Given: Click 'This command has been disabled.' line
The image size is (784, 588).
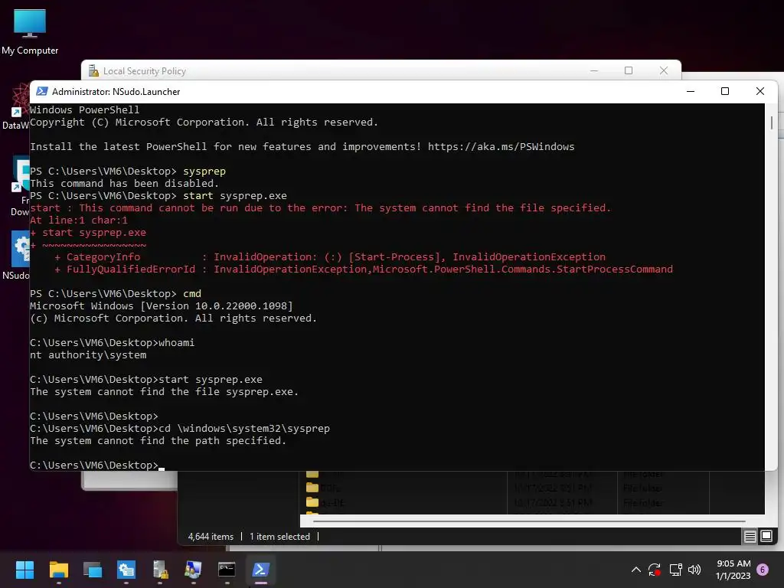Looking at the screenshot, I should click(x=124, y=184).
